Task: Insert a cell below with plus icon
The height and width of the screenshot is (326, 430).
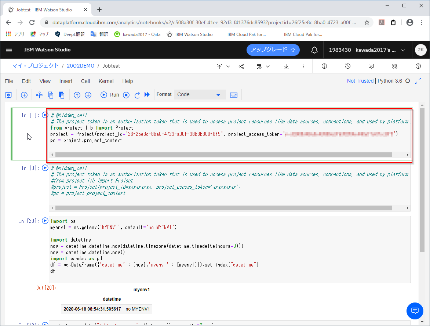Action: (24, 95)
